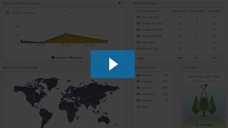
Task: Click the flag beside Paris
Action: click(x=138, y=107)
